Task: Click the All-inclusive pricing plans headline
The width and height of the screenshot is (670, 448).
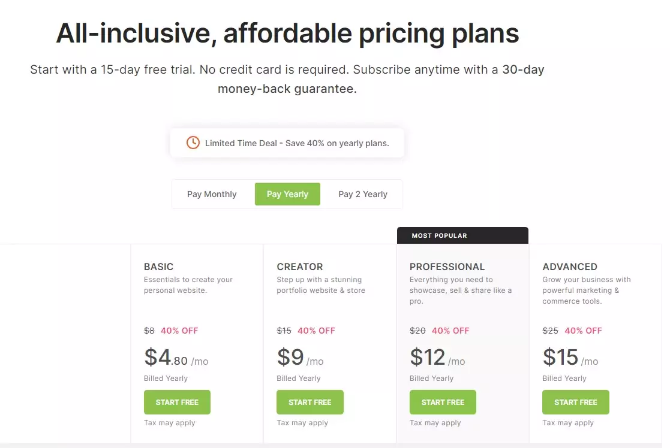Action: tap(287, 34)
